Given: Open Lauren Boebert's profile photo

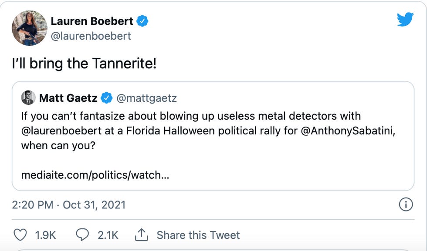Looking at the screenshot, I should [x=30, y=28].
